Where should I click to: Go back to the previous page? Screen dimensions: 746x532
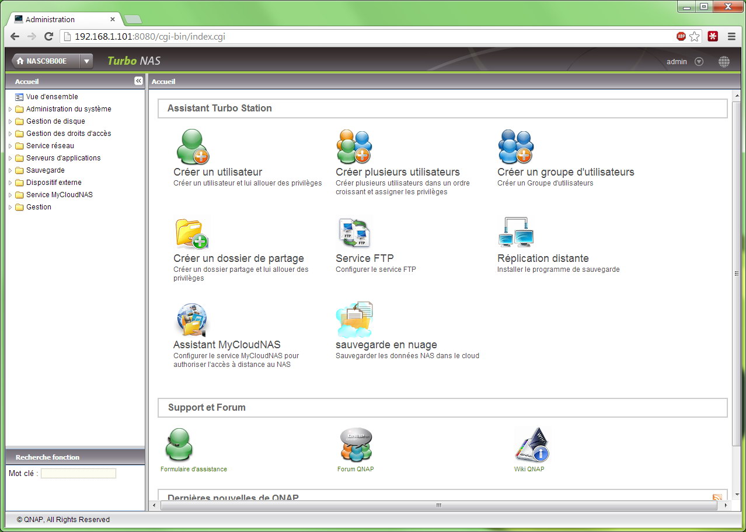click(15, 36)
